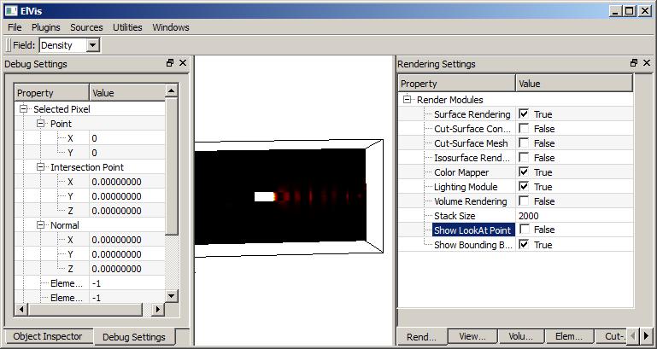Open the Windows menu
657x349 pixels.
pyautogui.click(x=171, y=27)
